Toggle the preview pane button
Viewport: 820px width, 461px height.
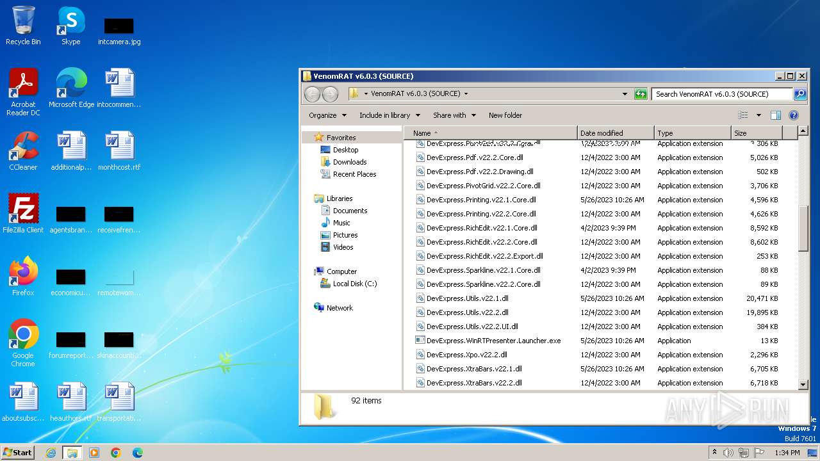coord(776,115)
